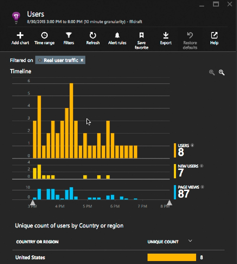The image size is (237, 264).
Task: Show info for Real user traffic filter
Action: click(40, 60)
